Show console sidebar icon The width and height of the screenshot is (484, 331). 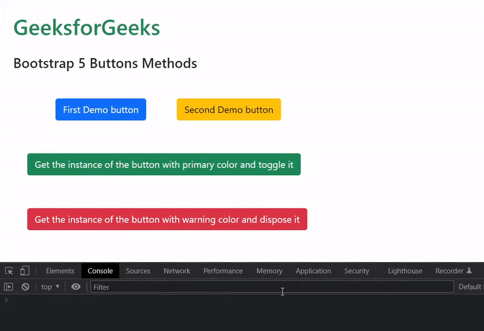click(x=8, y=287)
